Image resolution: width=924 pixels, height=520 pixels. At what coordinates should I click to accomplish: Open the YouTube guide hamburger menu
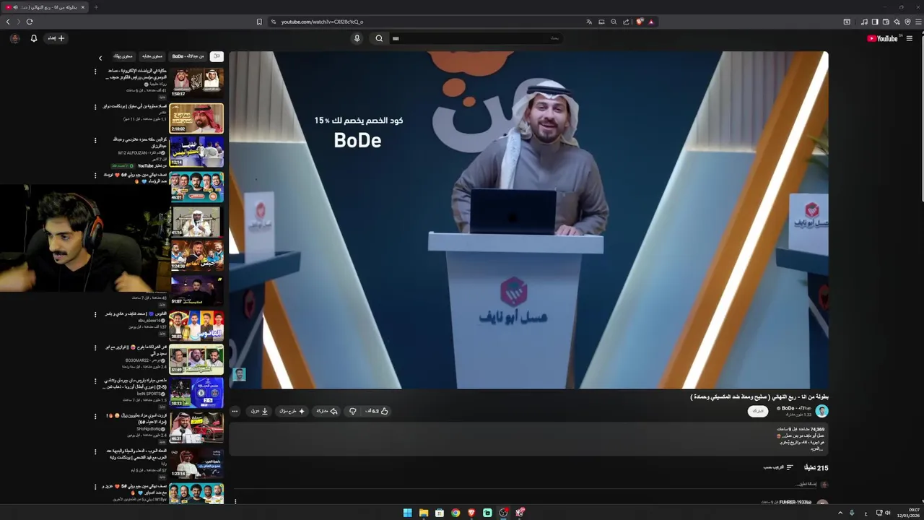tap(909, 39)
